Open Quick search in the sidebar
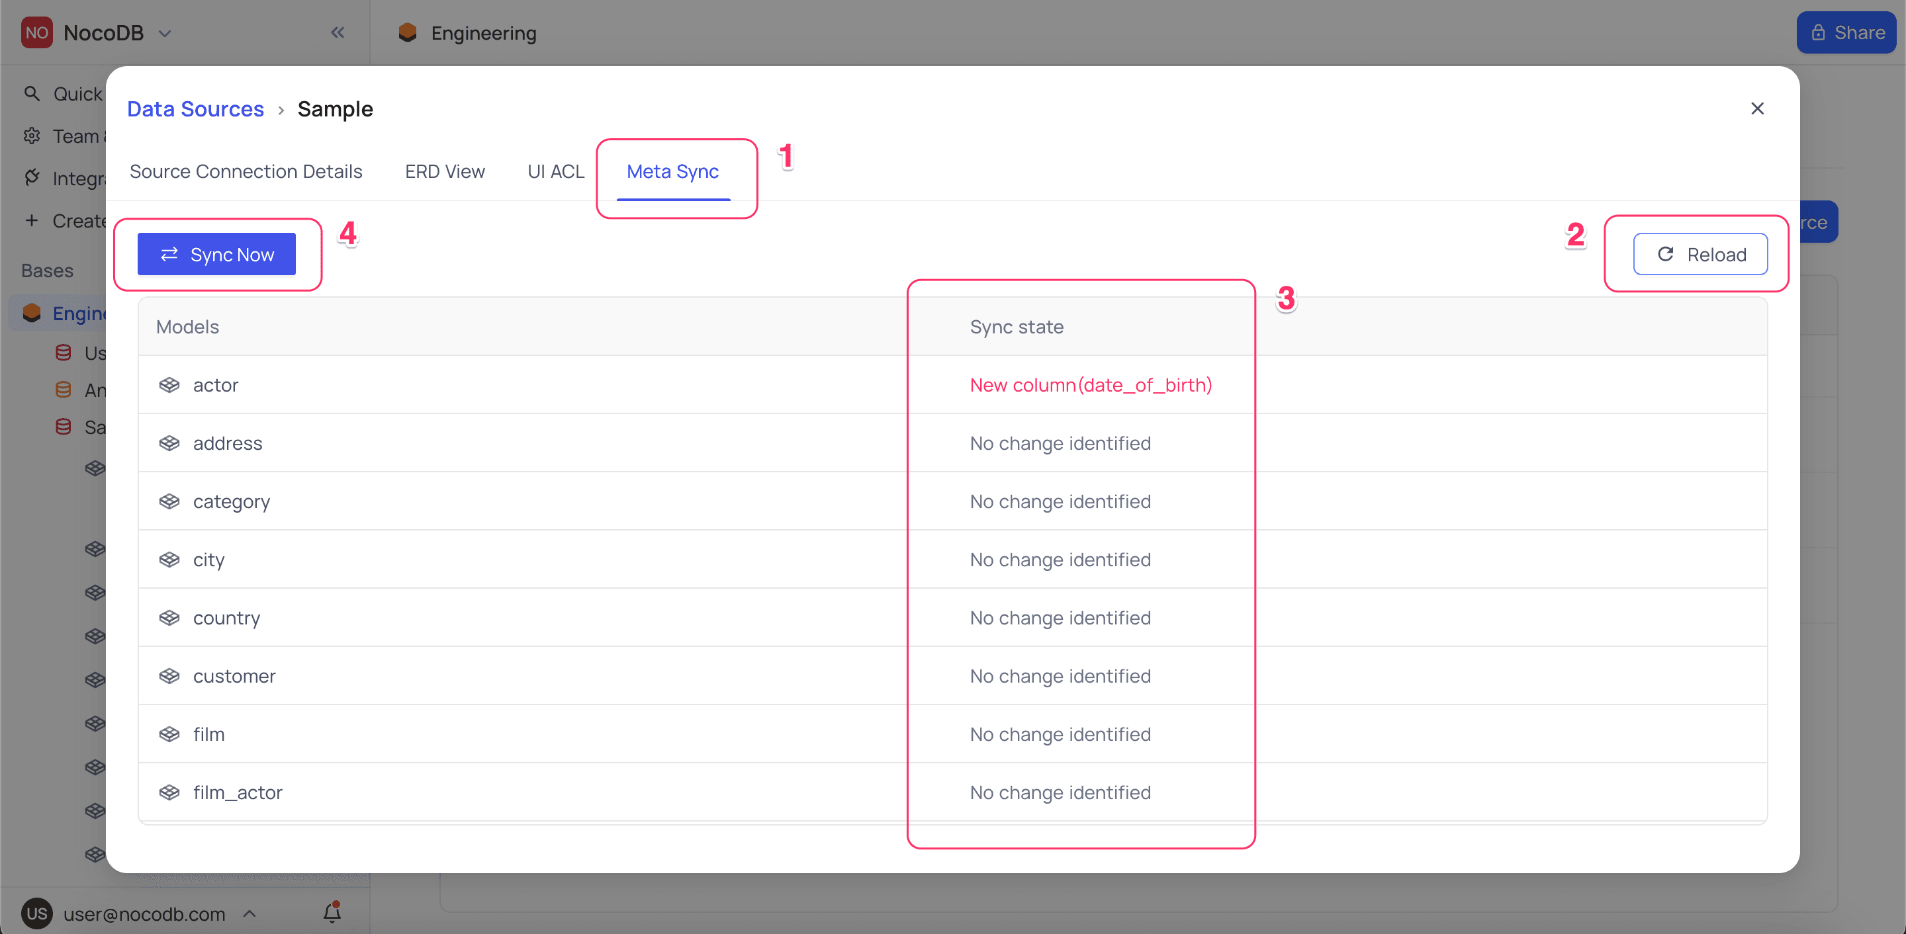 (31, 93)
